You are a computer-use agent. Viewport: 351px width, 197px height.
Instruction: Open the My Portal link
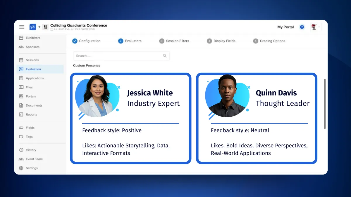[285, 27]
